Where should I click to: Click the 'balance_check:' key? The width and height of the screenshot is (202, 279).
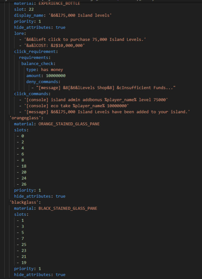tap(39, 63)
